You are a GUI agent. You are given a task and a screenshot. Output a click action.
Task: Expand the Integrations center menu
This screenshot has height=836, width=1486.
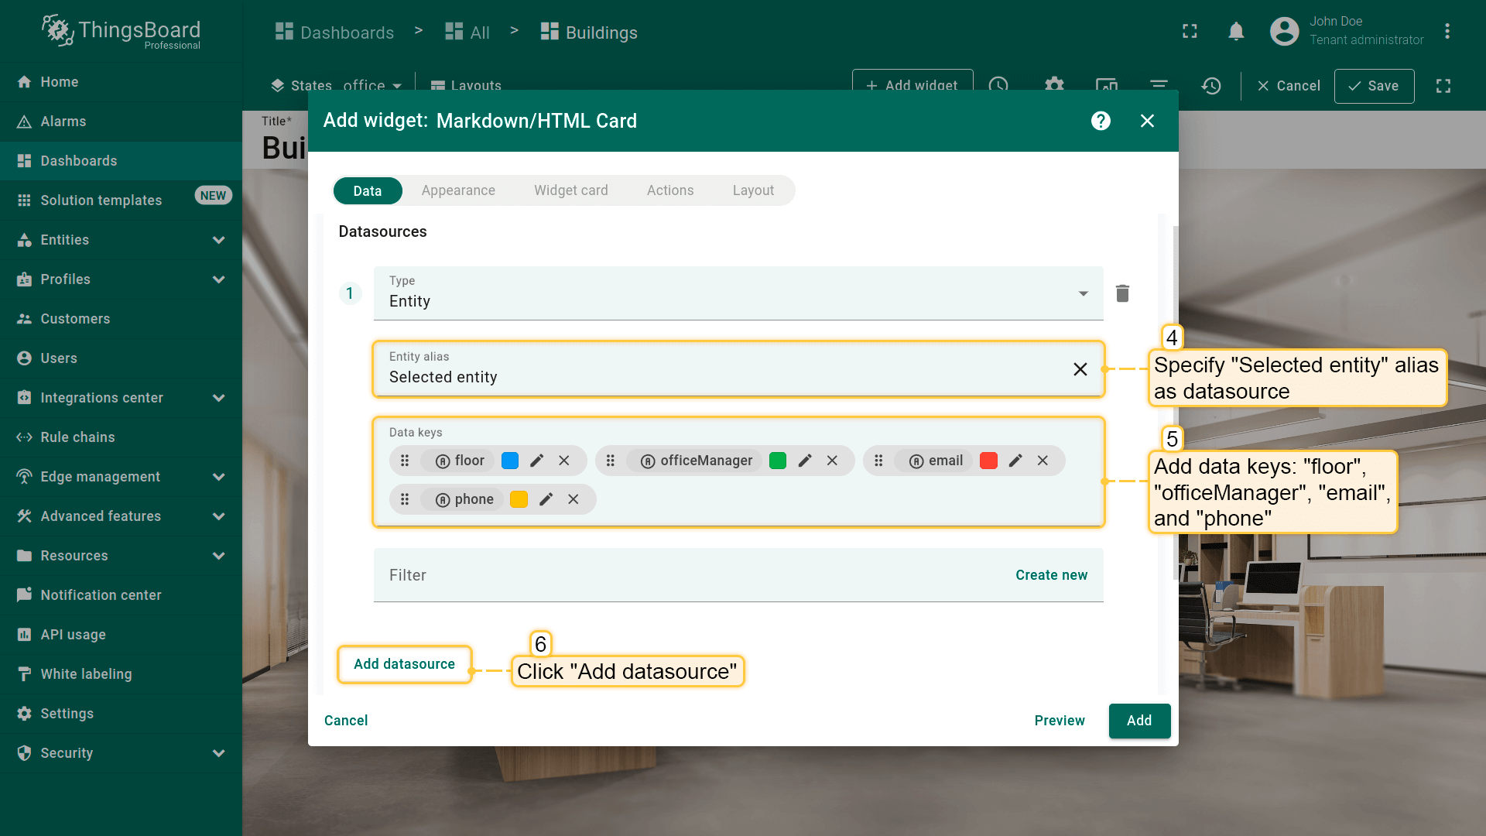218,398
